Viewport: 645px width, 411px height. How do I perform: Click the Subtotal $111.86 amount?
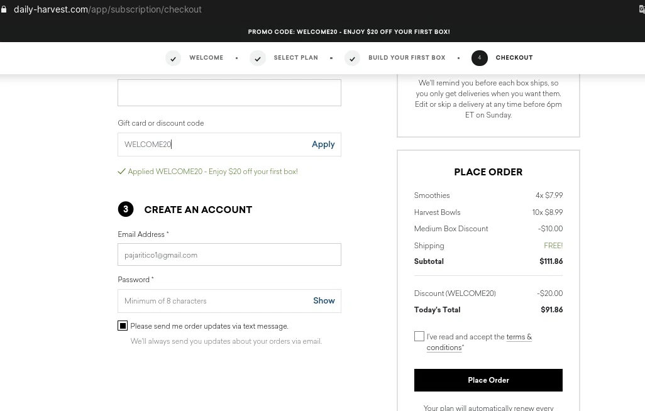551,261
